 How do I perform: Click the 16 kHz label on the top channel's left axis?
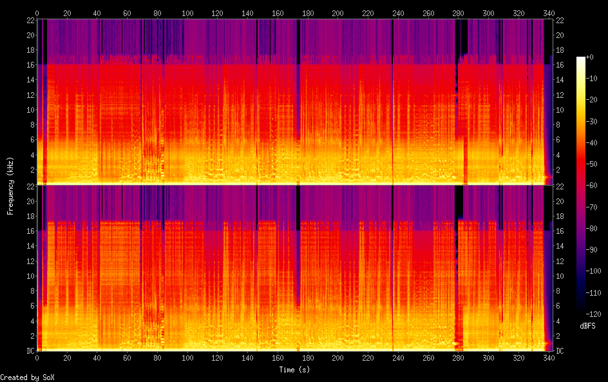coord(28,65)
